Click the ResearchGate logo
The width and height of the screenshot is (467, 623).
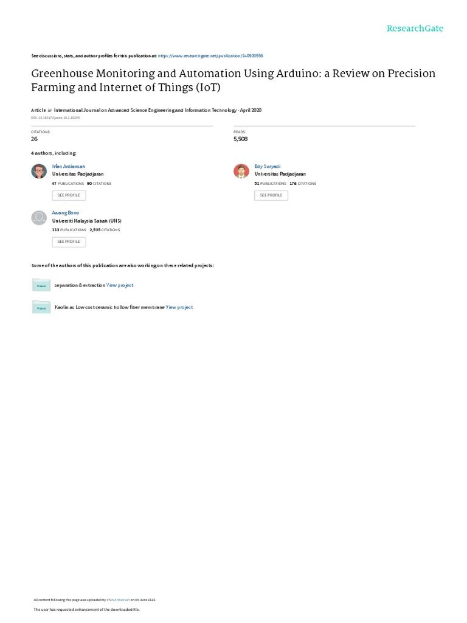click(415, 29)
